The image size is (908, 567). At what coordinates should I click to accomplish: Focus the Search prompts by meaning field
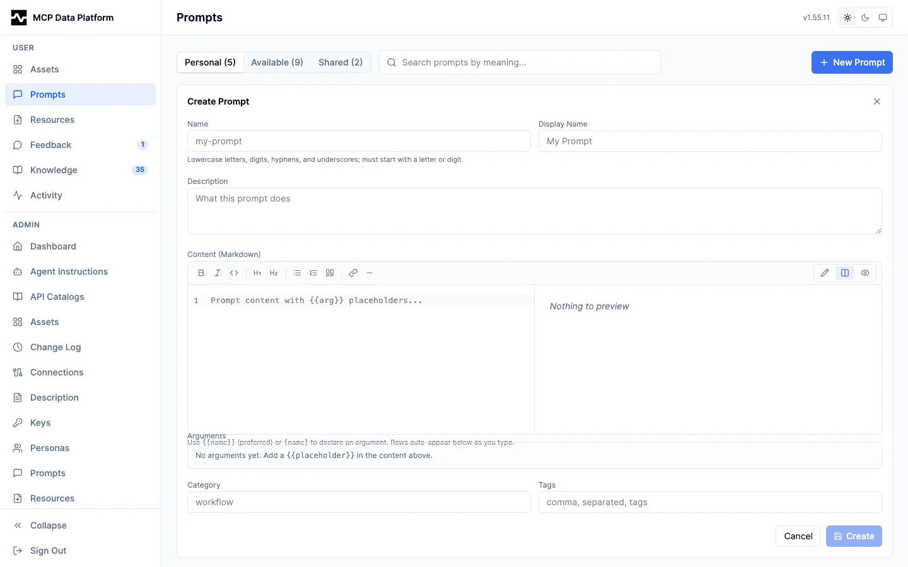(x=520, y=62)
